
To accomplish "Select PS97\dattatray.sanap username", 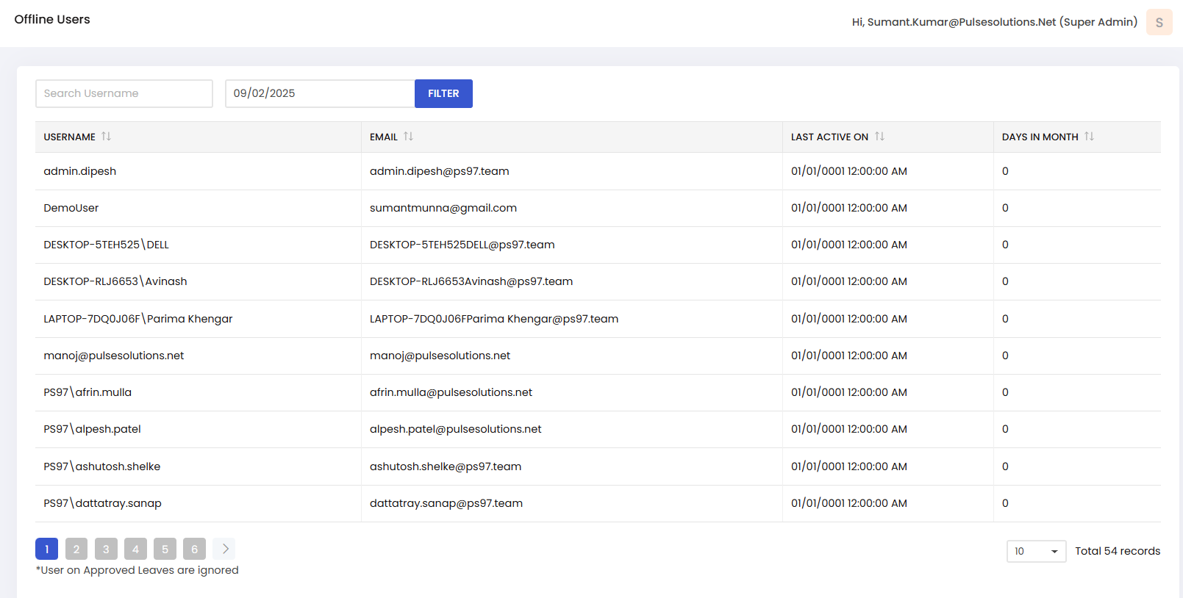I will (x=102, y=503).
